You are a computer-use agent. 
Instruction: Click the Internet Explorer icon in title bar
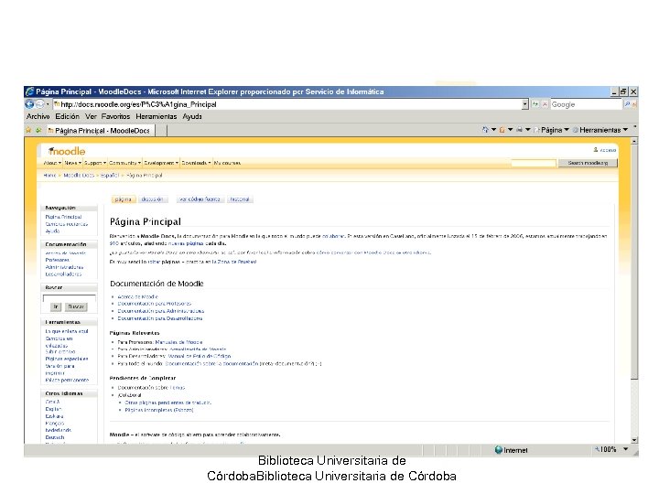(x=29, y=91)
